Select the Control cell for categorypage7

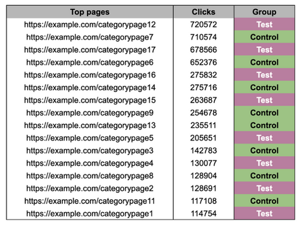[x=264, y=37]
